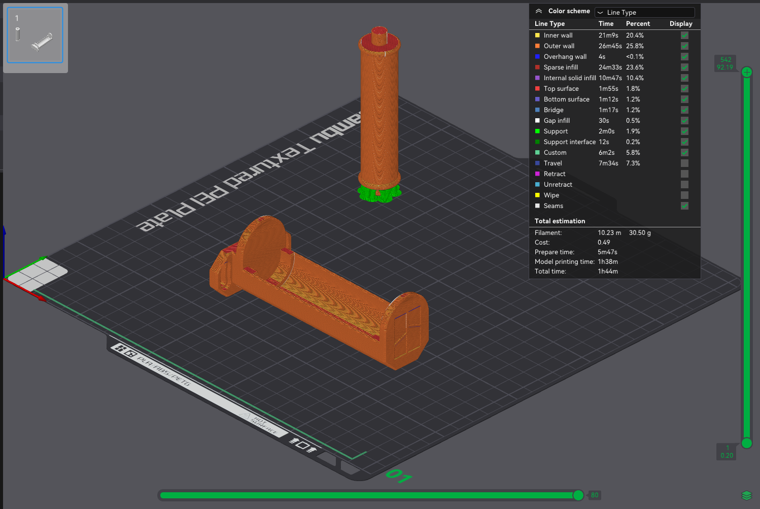Image resolution: width=760 pixels, height=509 pixels.
Task: Select plate 1 thumbnail
Action: pos(35,35)
